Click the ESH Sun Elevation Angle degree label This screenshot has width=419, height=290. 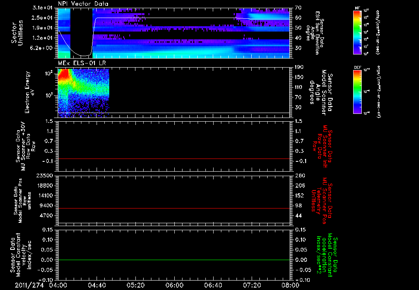pyautogui.click(x=316, y=33)
